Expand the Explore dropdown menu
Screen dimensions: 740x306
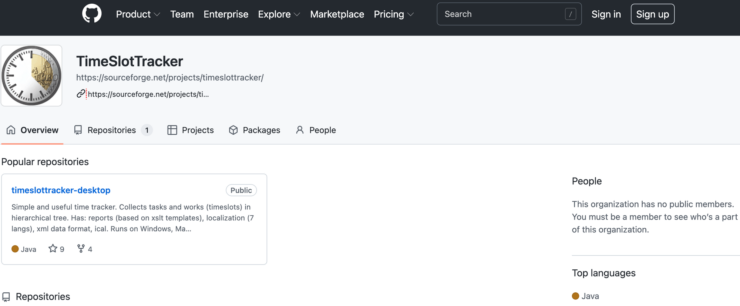click(279, 14)
